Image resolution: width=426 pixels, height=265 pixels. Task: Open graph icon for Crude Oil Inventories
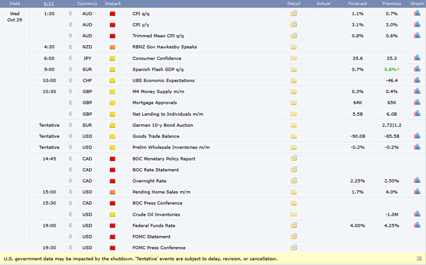(x=417, y=214)
